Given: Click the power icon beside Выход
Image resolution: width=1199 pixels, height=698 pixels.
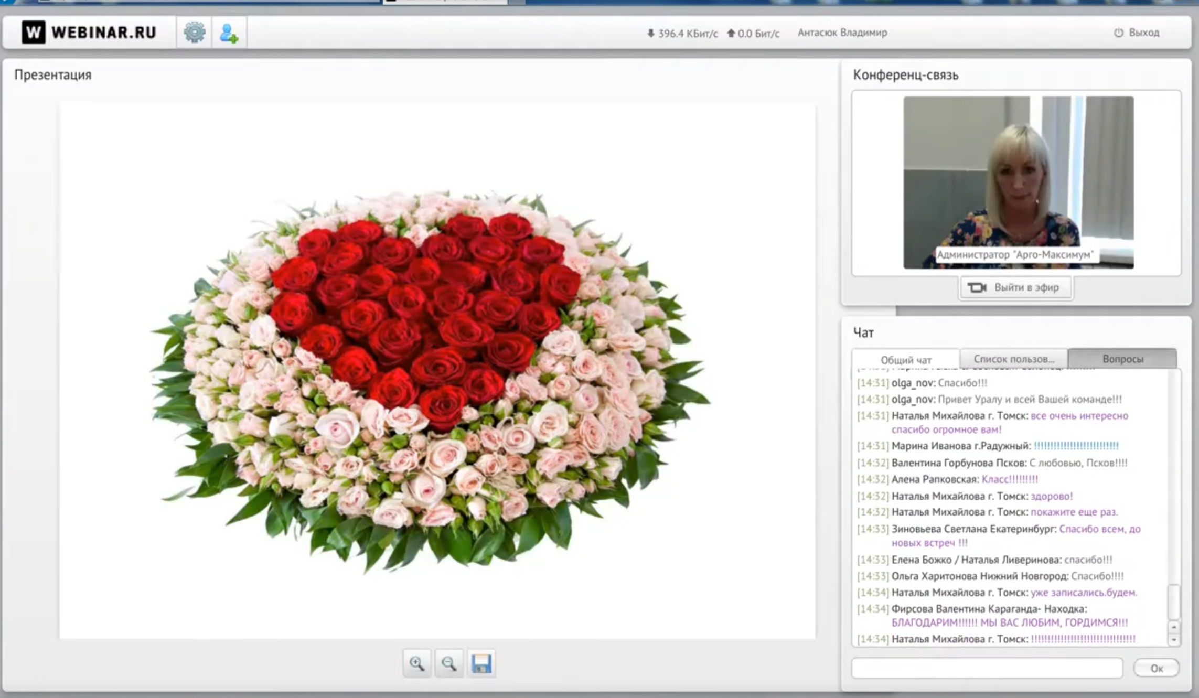Looking at the screenshot, I should coord(1118,33).
